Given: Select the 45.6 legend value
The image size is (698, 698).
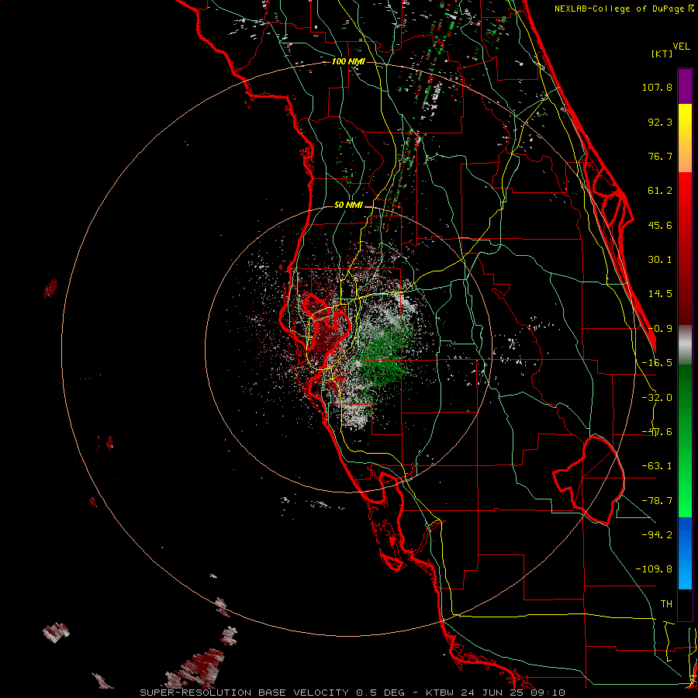Looking at the screenshot, I should [660, 225].
